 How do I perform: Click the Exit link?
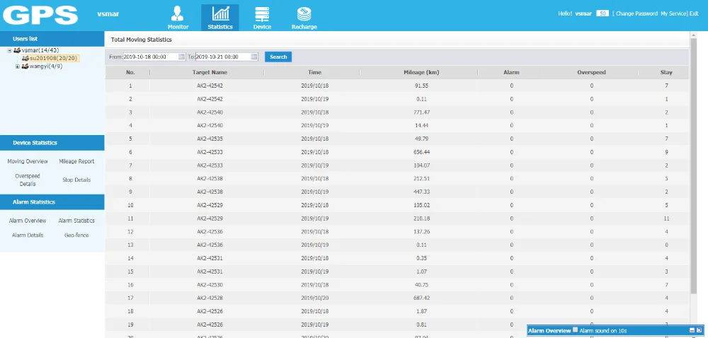694,13
